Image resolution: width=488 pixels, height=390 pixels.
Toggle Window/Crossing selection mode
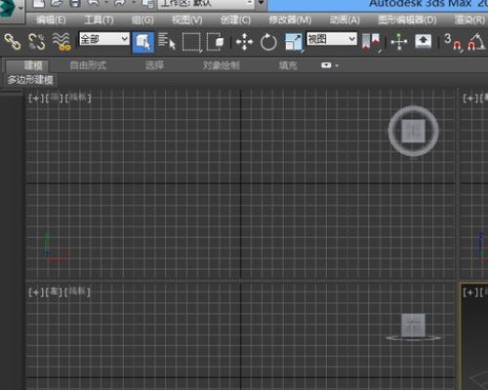click(216, 42)
